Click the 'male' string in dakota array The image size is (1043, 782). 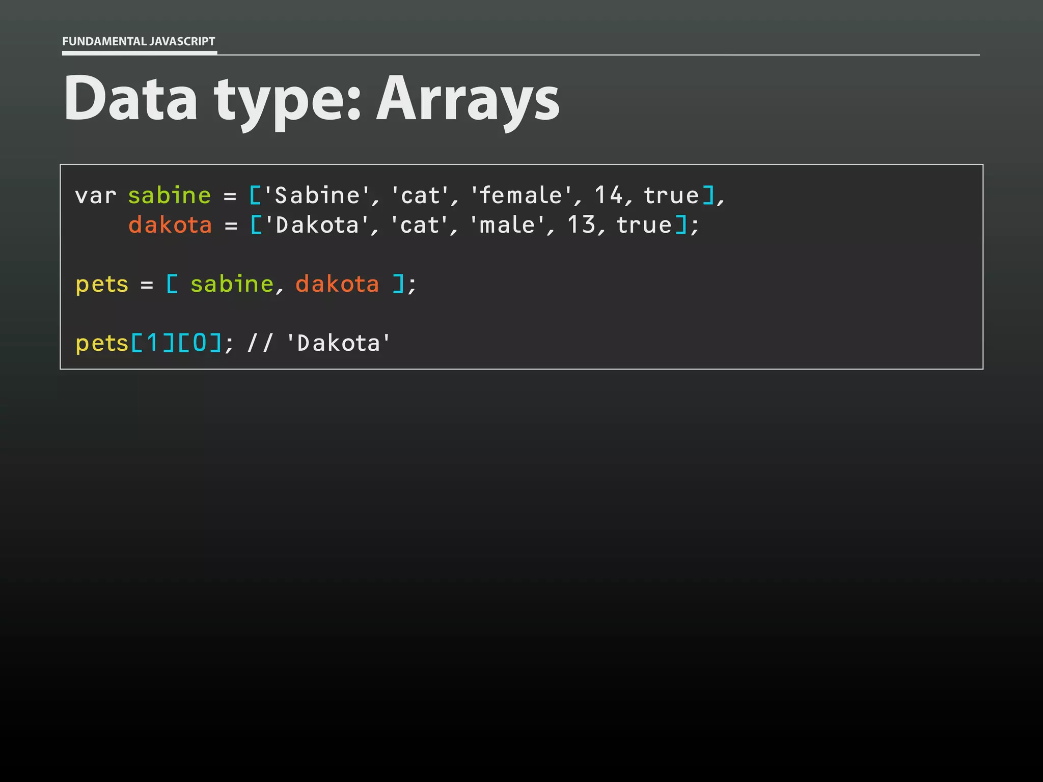508,225
